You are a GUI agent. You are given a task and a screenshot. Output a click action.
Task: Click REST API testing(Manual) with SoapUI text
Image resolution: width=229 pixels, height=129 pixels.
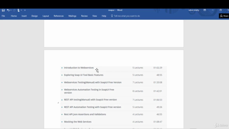pyautogui.click(x=91, y=100)
